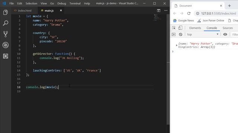Viewport: 238px width, 133px height.
Task: Click the console prompt line
Action: 205,51
